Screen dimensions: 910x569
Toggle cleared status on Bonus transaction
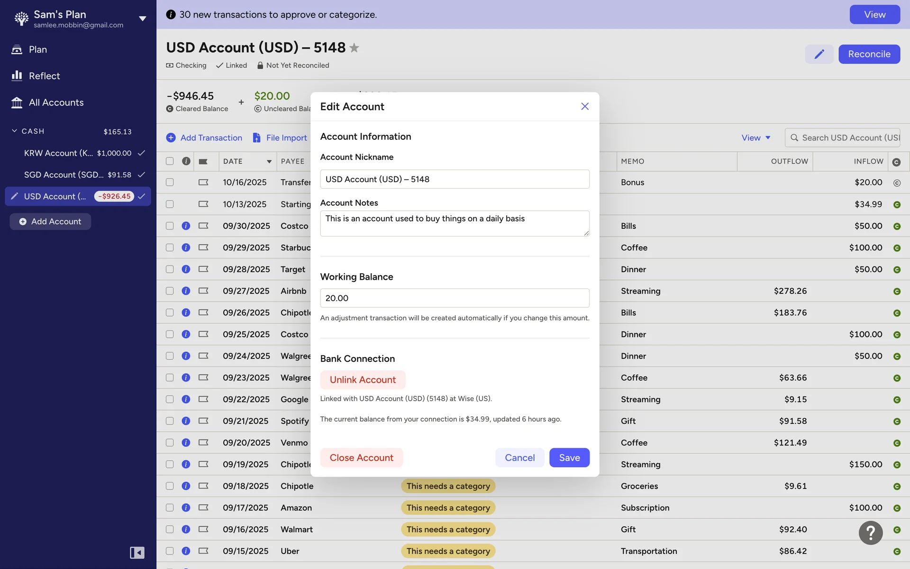tap(896, 183)
